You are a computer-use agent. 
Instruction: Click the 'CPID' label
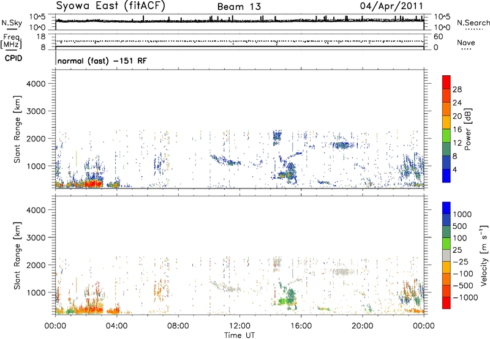(x=13, y=58)
